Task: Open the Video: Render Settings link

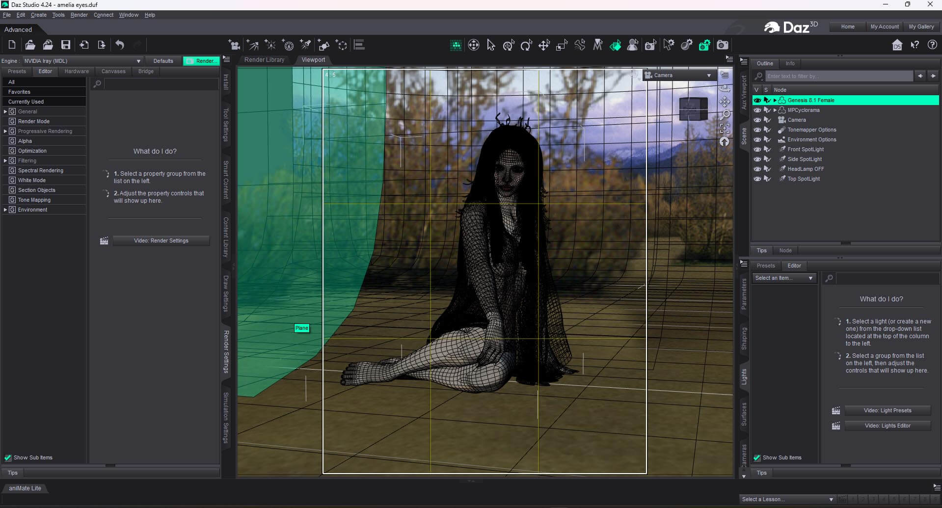Action: click(x=161, y=241)
